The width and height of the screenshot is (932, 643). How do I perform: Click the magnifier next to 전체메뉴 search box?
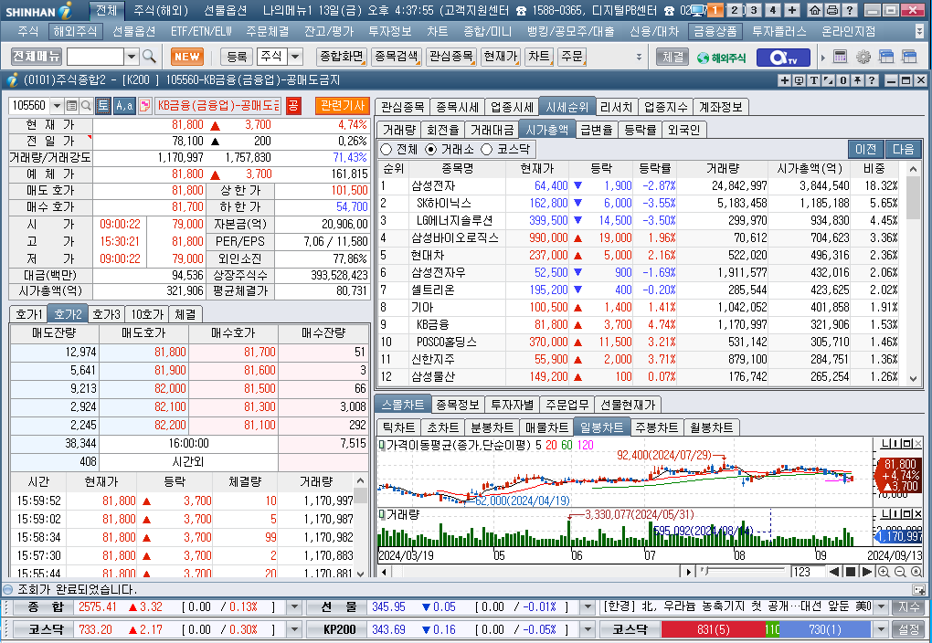[x=149, y=57]
